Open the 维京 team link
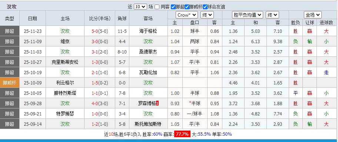The width and height of the screenshot is (338, 142). tap(65, 41)
